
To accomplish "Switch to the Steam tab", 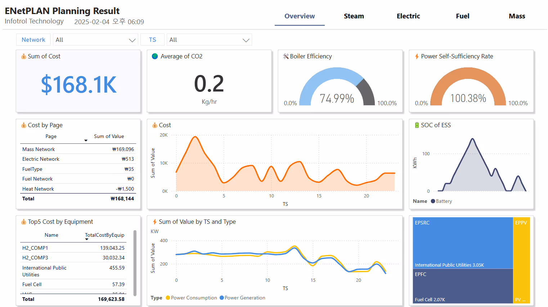I will (354, 16).
